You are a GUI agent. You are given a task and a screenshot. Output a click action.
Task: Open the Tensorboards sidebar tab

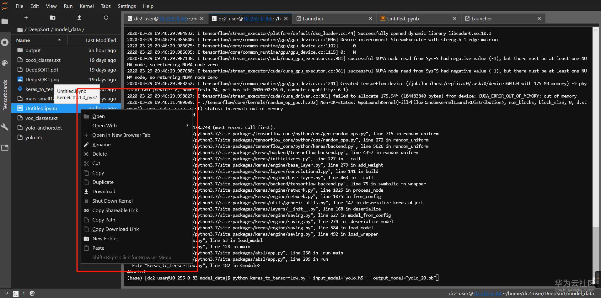point(5,95)
